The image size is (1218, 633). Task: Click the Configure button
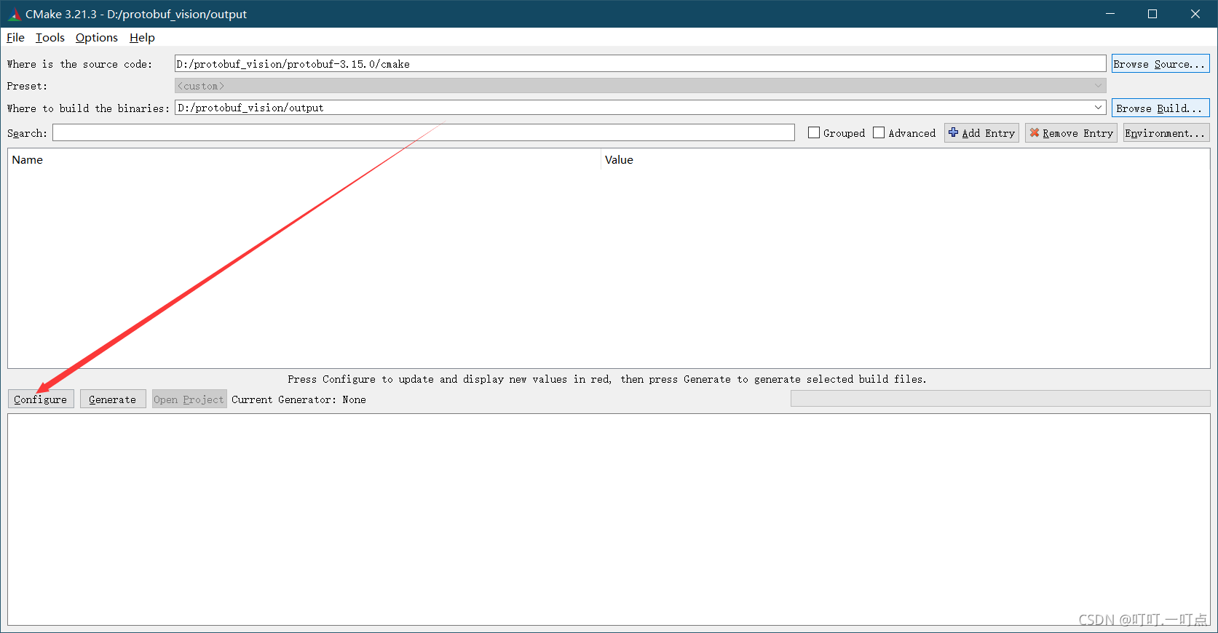coord(41,399)
